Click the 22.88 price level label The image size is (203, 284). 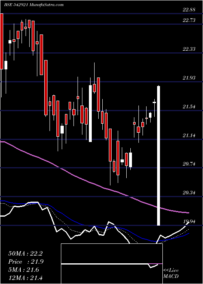tap(189, 10)
